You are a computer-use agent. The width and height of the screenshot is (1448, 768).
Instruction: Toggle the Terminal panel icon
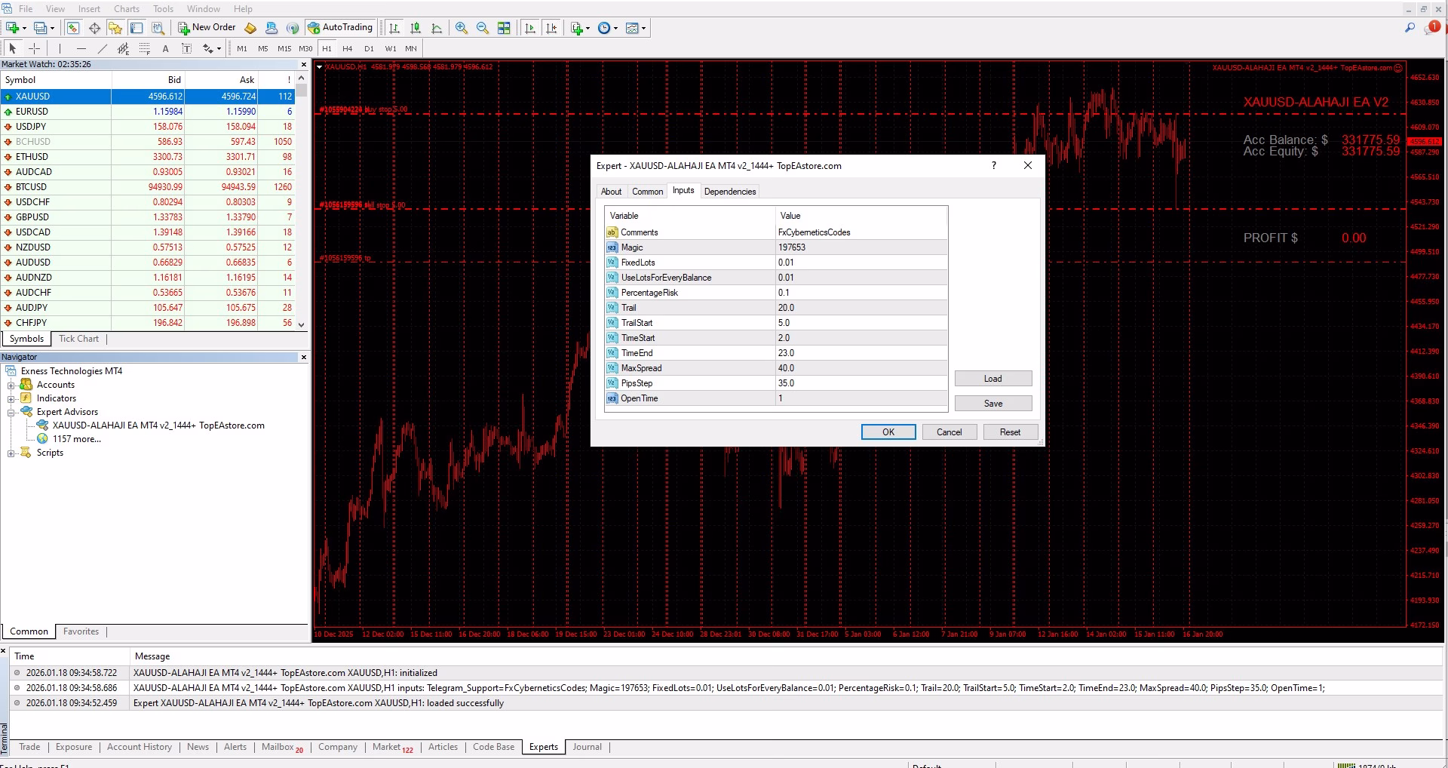pos(137,28)
